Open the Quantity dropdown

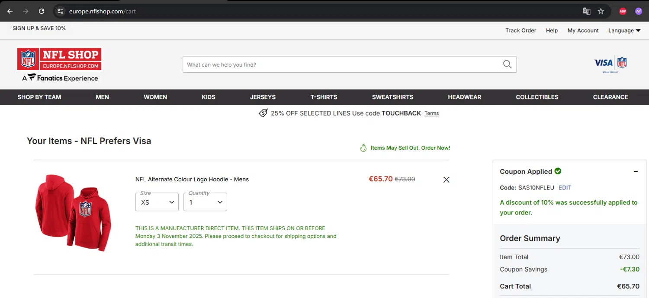(205, 202)
